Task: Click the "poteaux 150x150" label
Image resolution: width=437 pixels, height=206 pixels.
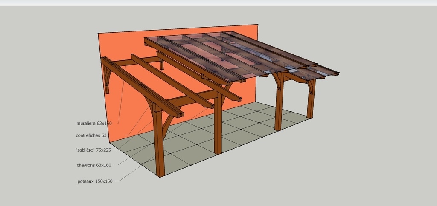Action: click(95, 181)
